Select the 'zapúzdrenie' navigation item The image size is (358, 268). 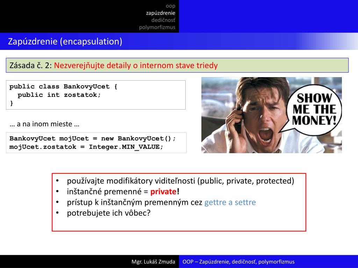[x=160, y=13]
